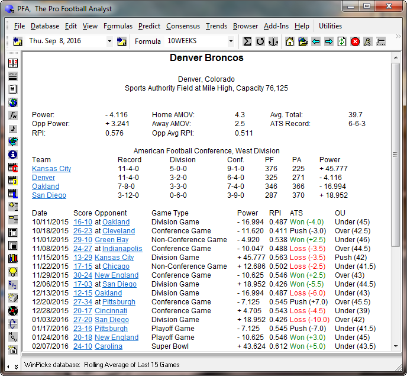Open the Green Bay opponent link
This screenshot has height=376, width=407.
coord(112,240)
